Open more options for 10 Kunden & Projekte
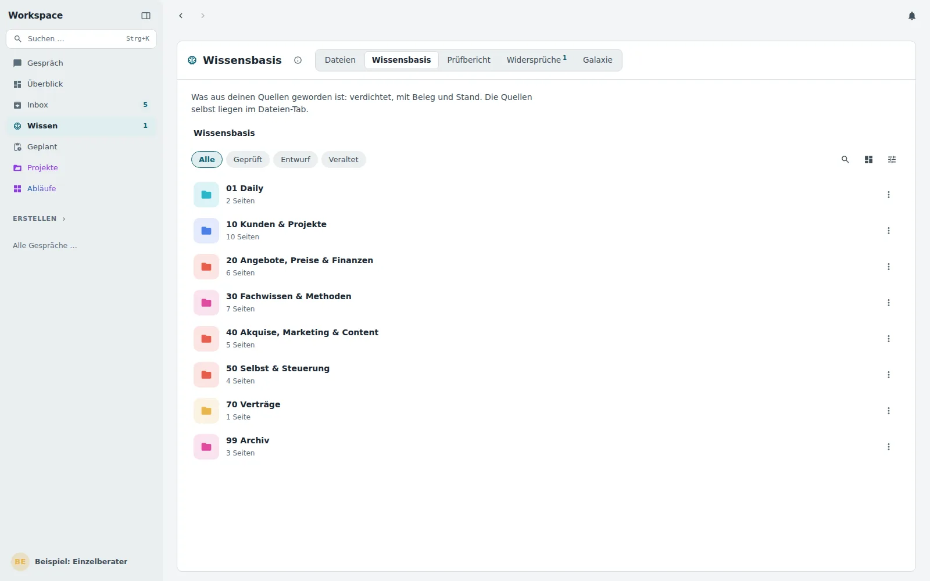The width and height of the screenshot is (930, 581). coord(889,231)
